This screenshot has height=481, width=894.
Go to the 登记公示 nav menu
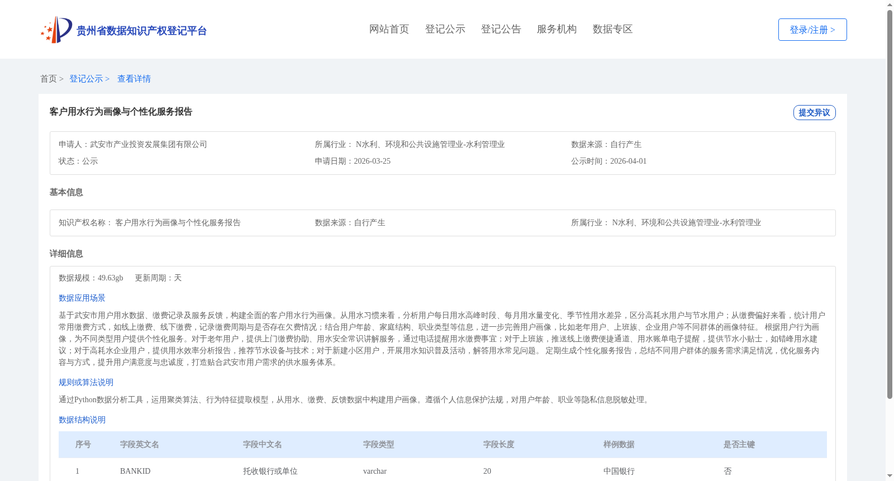point(445,29)
